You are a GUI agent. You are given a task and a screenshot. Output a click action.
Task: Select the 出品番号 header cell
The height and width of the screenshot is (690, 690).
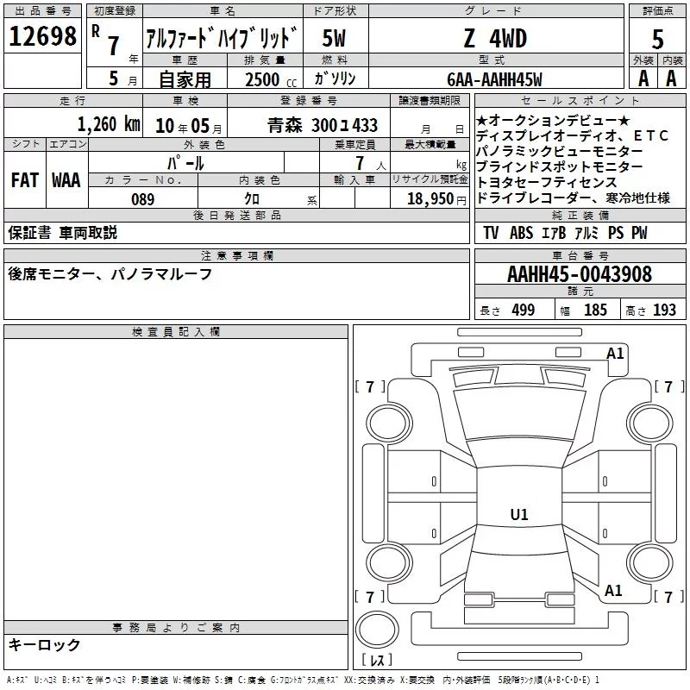tap(42, 11)
